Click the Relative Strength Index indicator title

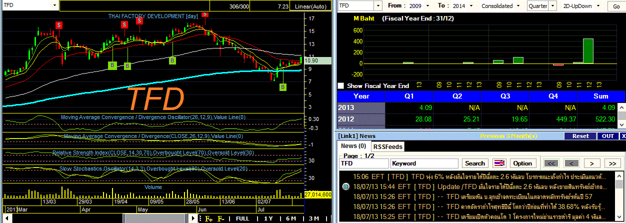[x=154, y=151]
